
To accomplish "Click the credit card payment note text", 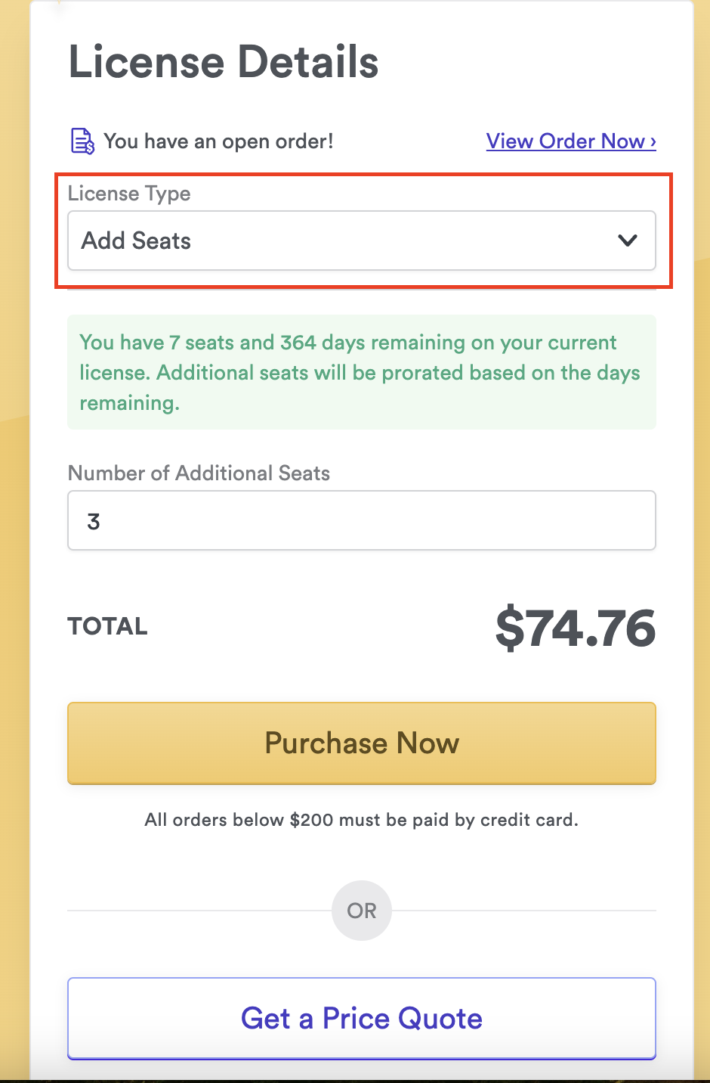I will (x=361, y=820).
